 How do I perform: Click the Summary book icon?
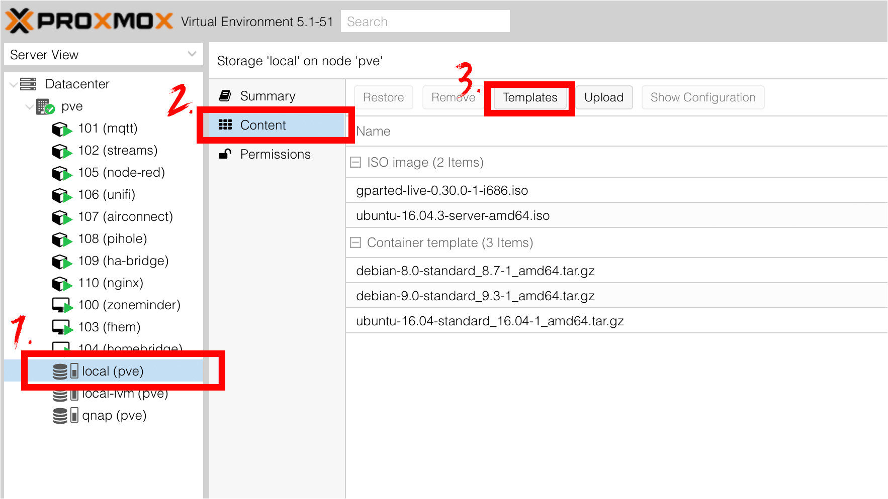(x=225, y=96)
